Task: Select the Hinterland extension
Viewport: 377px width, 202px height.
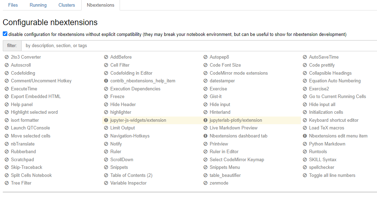Action: (220, 112)
